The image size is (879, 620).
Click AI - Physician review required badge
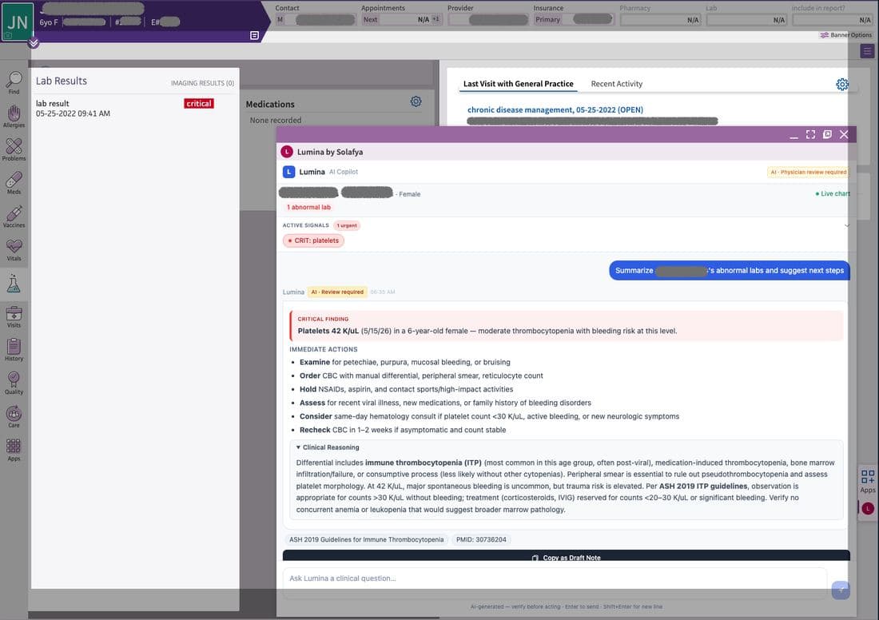click(x=808, y=172)
